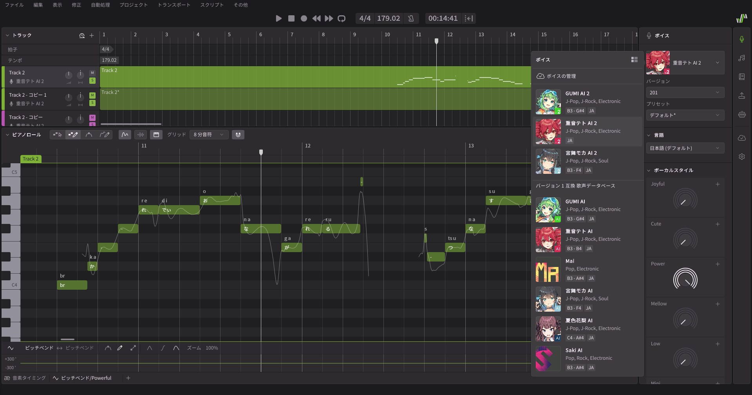Add a new track with plus icon
This screenshot has height=395, width=752.
92,36
